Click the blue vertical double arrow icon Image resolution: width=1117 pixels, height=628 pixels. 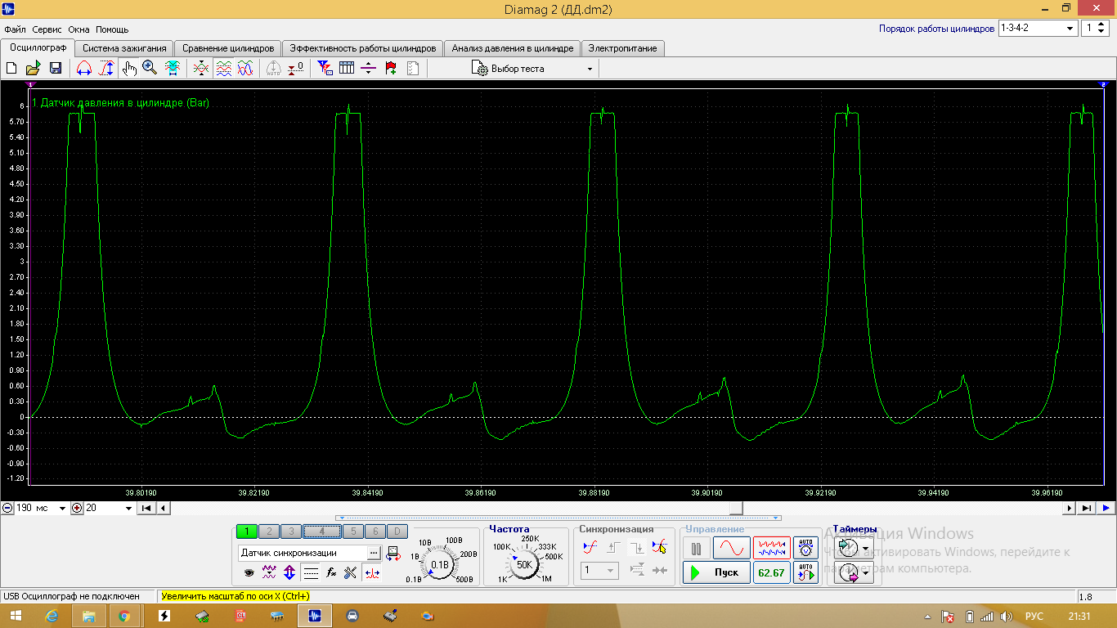[289, 573]
